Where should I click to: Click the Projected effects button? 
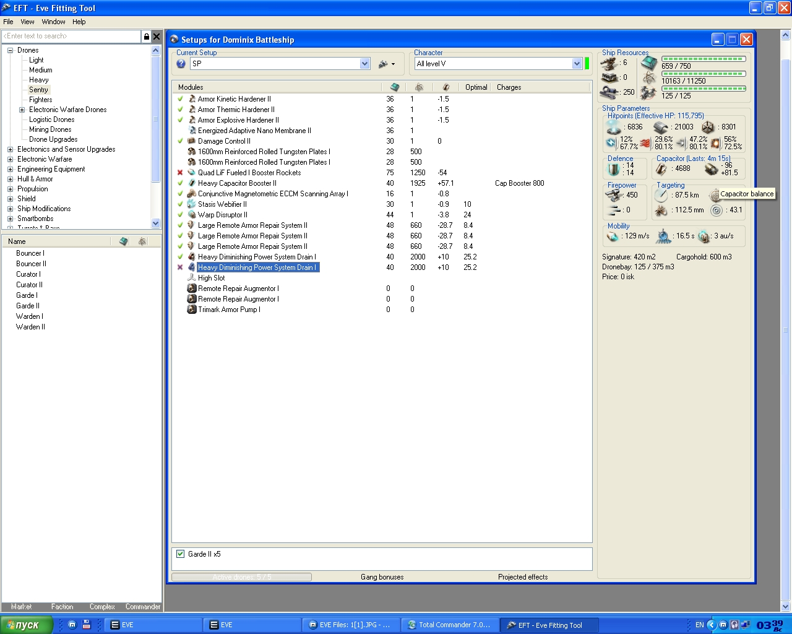523,577
